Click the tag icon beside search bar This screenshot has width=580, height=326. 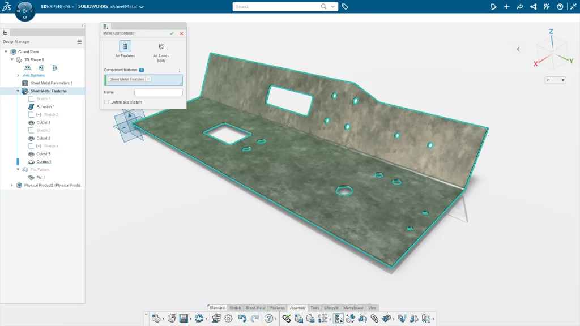(x=345, y=7)
